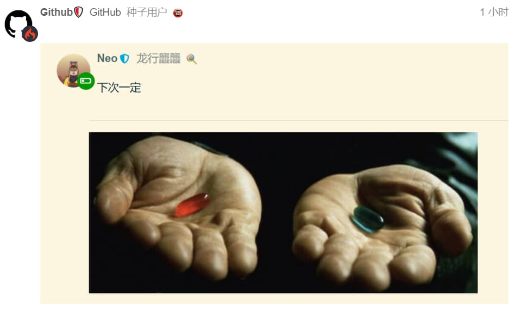Open Neo's emperor avatar in the quote

click(73, 71)
